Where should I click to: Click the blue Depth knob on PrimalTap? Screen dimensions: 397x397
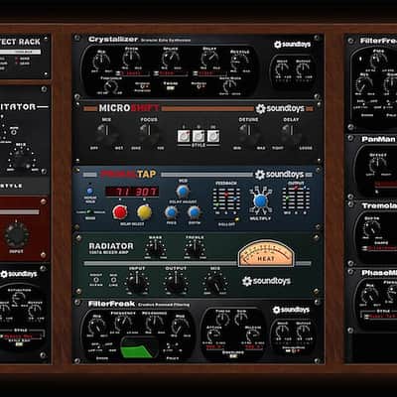tap(195, 212)
